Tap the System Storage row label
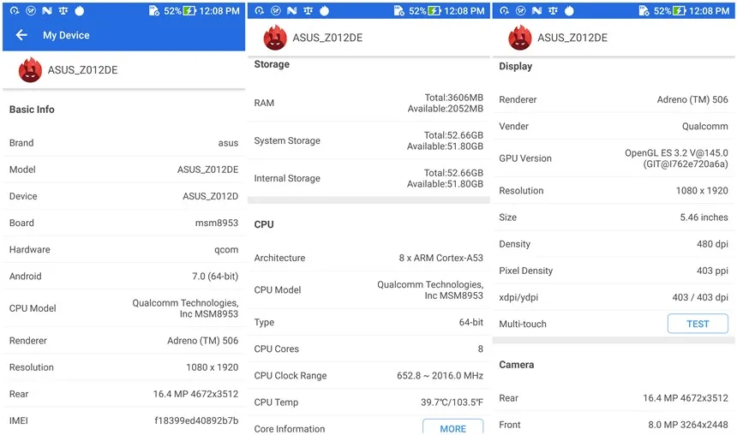737x435 pixels. click(287, 140)
